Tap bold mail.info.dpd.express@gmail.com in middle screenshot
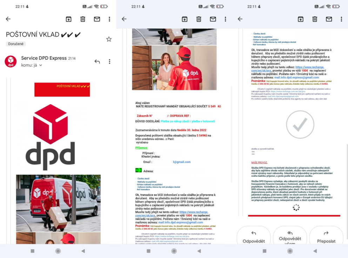Screen dimensions: 348x258 [181, 222]
